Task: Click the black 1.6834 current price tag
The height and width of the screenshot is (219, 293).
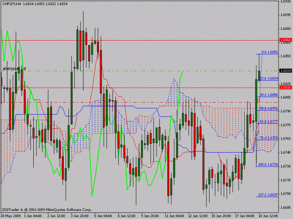Action: pyautogui.click(x=285, y=71)
